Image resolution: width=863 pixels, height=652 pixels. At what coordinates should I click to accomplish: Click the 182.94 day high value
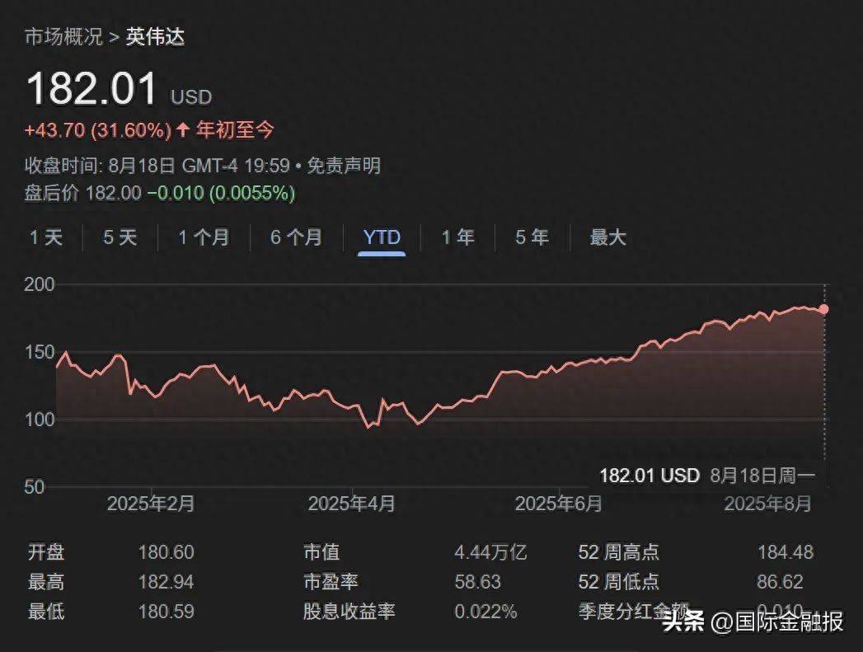pyautogui.click(x=166, y=582)
